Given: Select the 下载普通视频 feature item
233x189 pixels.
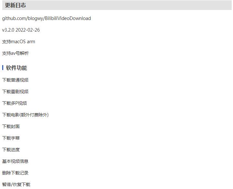Looking at the screenshot, I should click(x=15, y=80).
